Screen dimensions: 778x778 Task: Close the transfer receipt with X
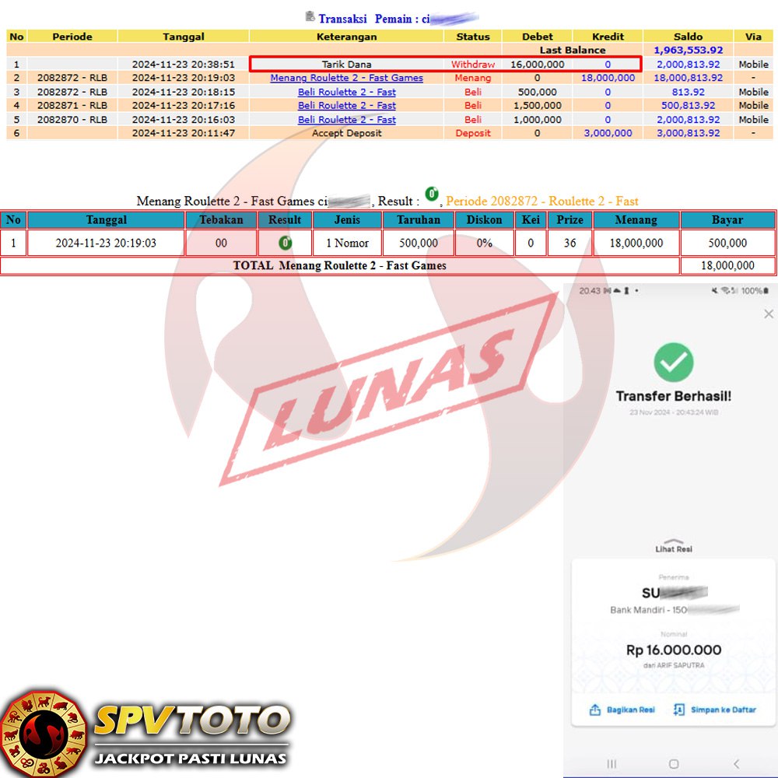click(x=769, y=314)
